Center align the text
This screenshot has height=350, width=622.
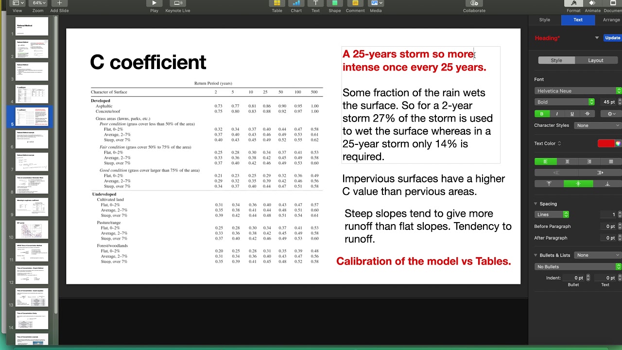point(567,161)
